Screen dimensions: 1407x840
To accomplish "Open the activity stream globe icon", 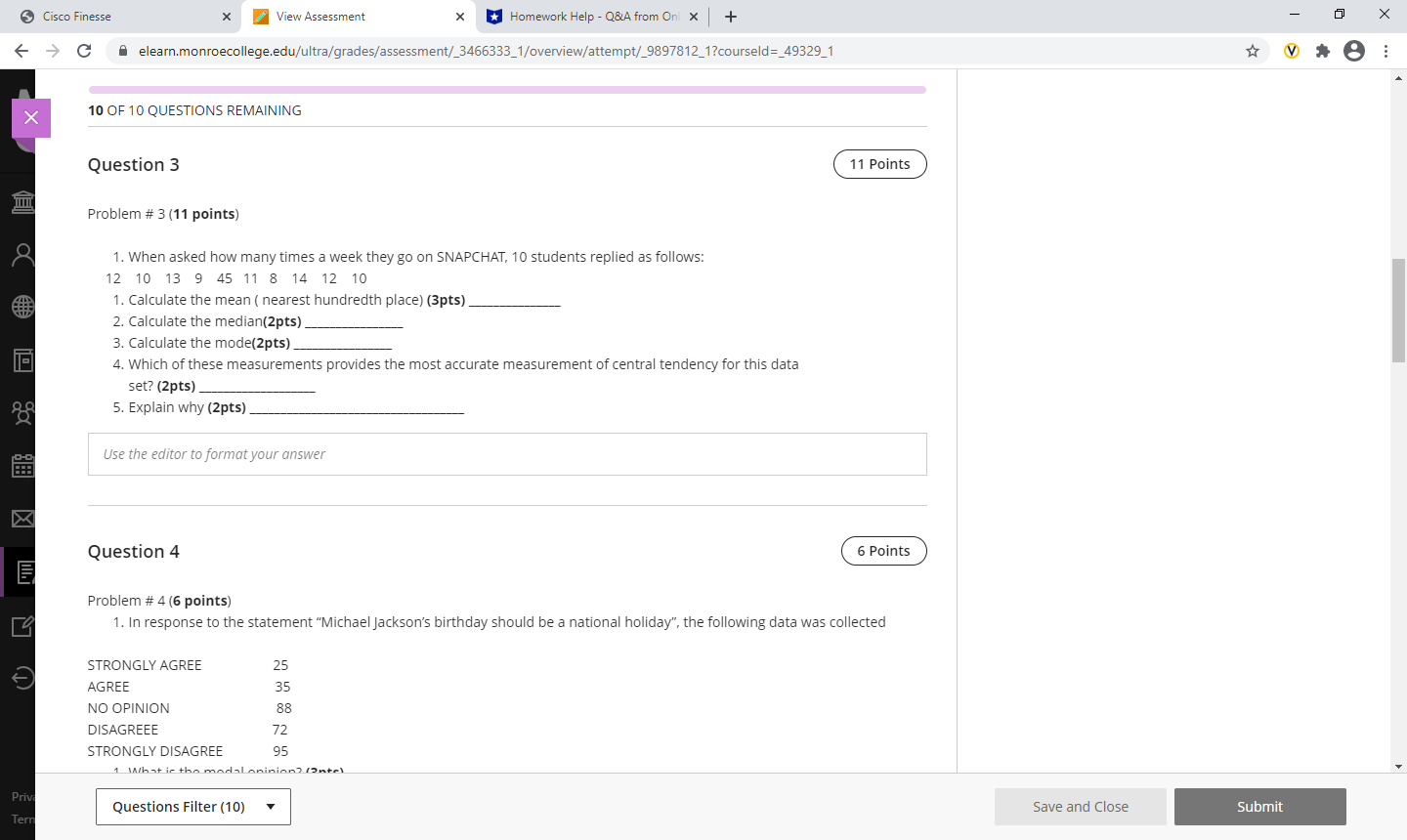I will pyautogui.click(x=21, y=307).
